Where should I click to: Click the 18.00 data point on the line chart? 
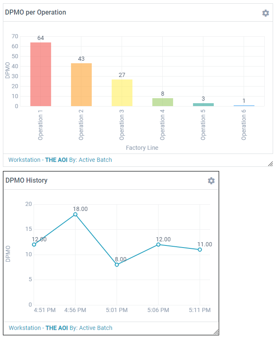75,215
